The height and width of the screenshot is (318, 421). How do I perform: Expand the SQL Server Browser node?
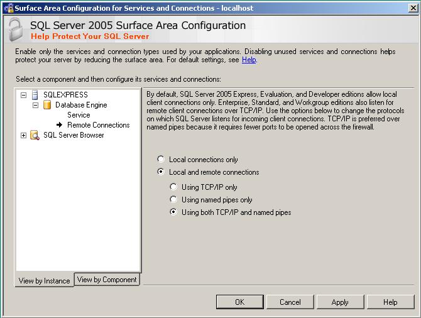click(x=24, y=135)
